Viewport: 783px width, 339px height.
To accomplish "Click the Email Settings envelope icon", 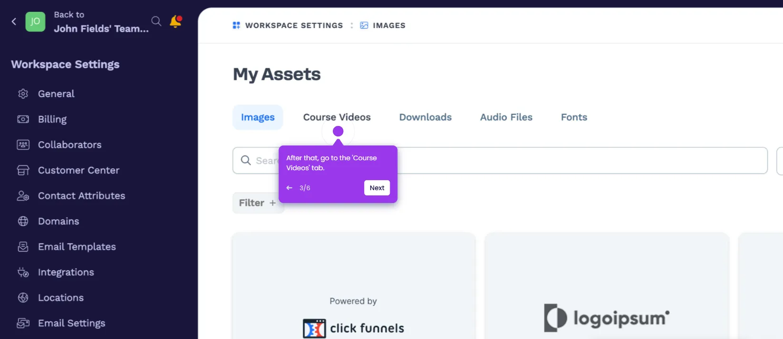I will (x=23, y=323).
